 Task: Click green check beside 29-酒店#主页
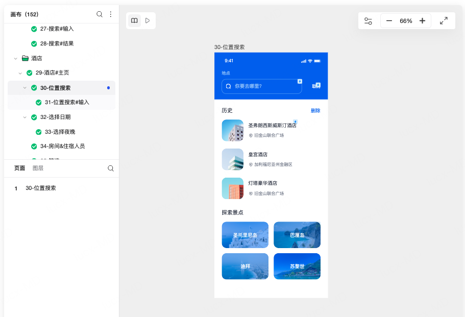[x=30, y=72]
